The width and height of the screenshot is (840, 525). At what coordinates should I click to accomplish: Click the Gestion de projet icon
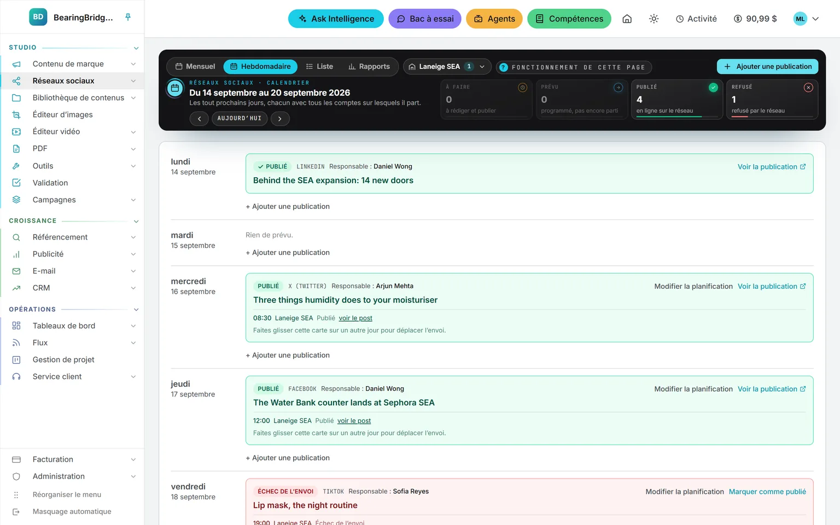click(16, 359)
